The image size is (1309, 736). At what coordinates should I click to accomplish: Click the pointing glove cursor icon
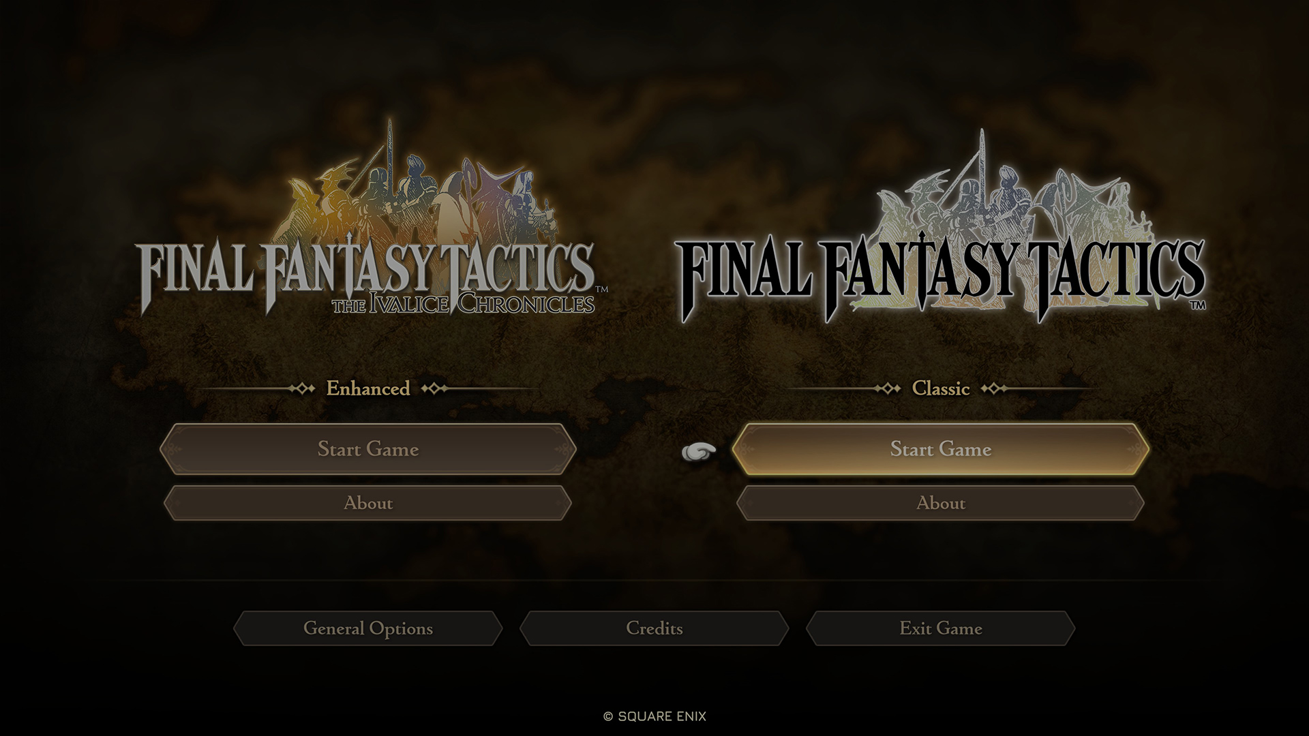pyautogui.click(x=699, y=451)
